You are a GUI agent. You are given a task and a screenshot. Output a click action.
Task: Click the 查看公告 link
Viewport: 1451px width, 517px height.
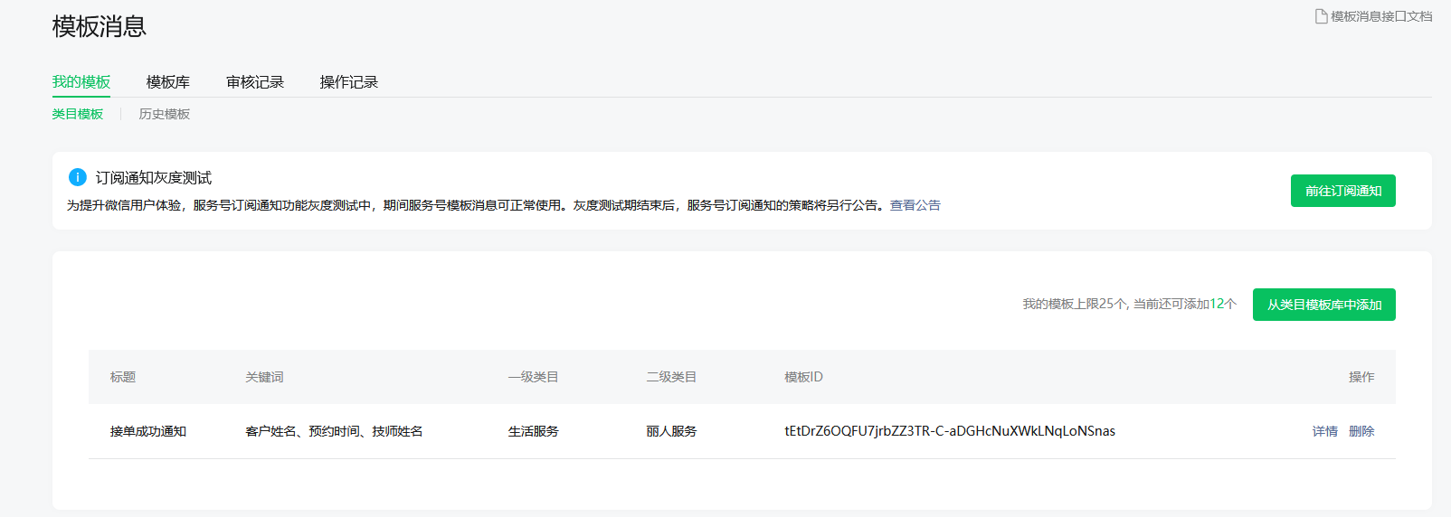(x=915, y=205)
